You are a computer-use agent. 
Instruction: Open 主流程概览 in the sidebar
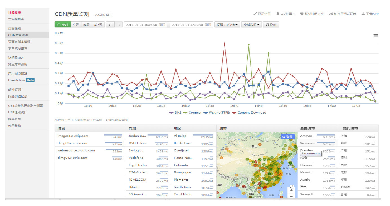16,19
